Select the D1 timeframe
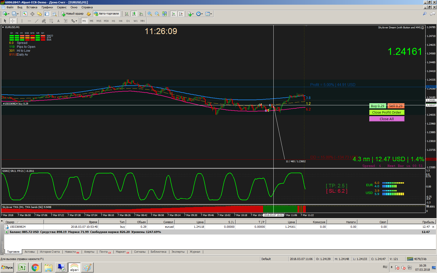 [128, 21]
